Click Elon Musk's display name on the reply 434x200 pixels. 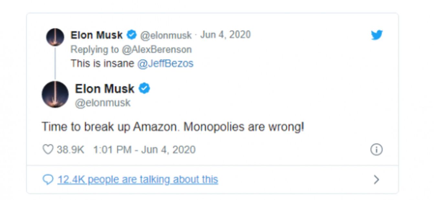tap(104, 89)
